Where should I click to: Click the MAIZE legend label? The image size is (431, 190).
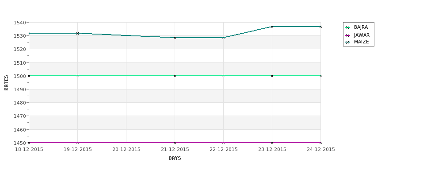pos(362,42)
